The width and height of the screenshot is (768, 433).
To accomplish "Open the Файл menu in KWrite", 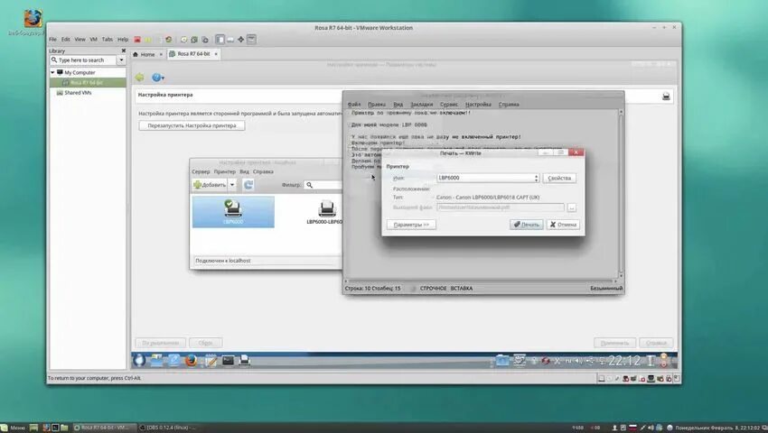I will click(x=354, y=105).
